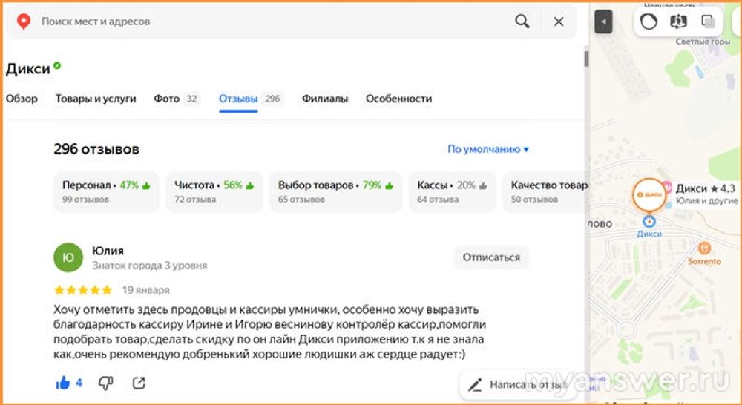Filter reviews by Чистота category
Screen dimensions: 742x405
tap(214, 192)
